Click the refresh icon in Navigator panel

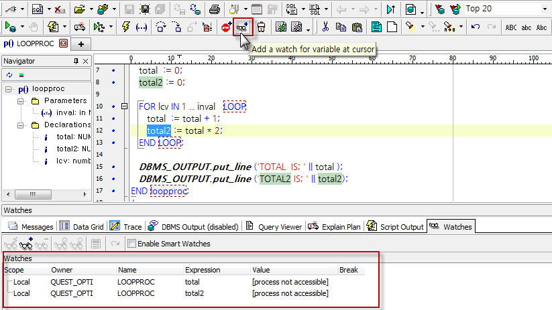9,74
